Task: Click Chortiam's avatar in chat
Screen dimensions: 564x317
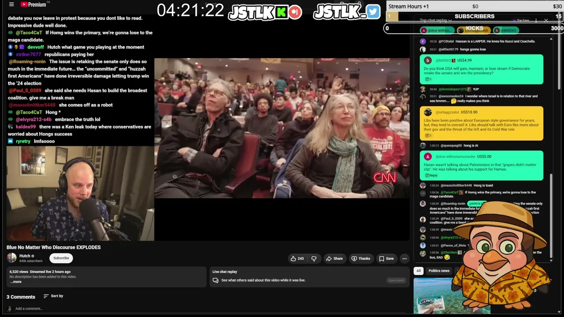Action: point(423,253)
